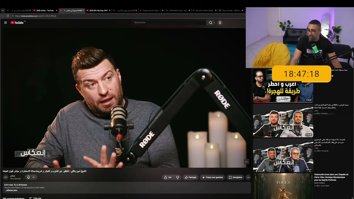Like the video with 144 likes
The width and height of the screenshot is (354, 199).
click(168, 177)
